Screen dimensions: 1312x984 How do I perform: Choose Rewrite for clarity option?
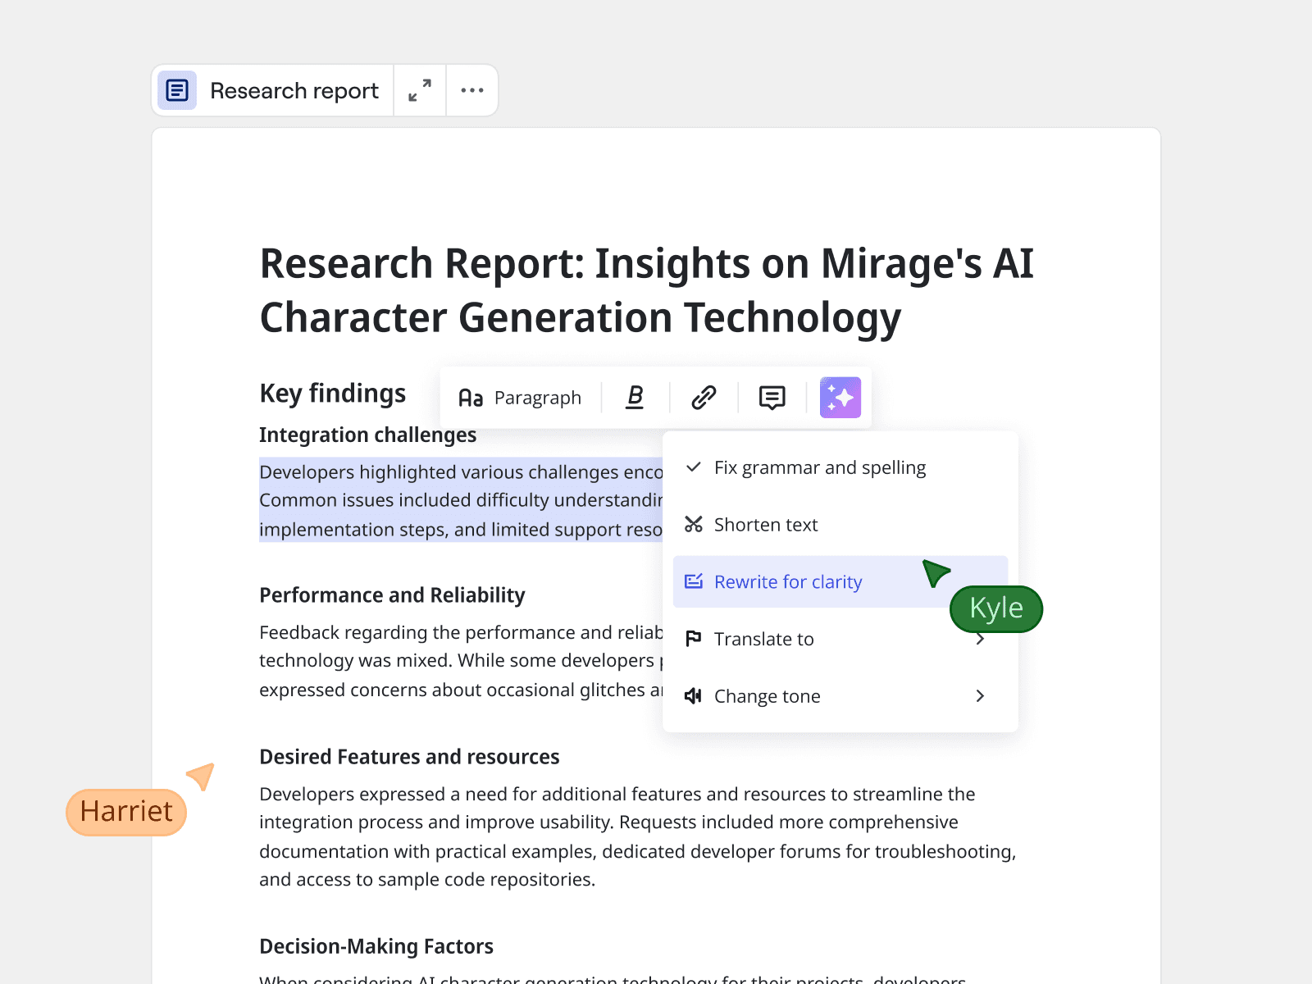(787, 581)
